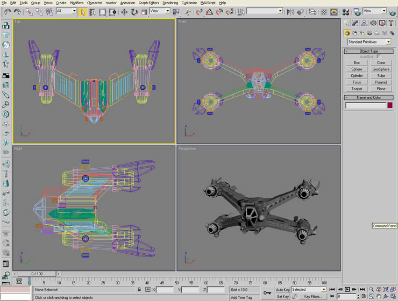Open the Rendering menu
Screen dimensions: 398x301
coord(170,3)
